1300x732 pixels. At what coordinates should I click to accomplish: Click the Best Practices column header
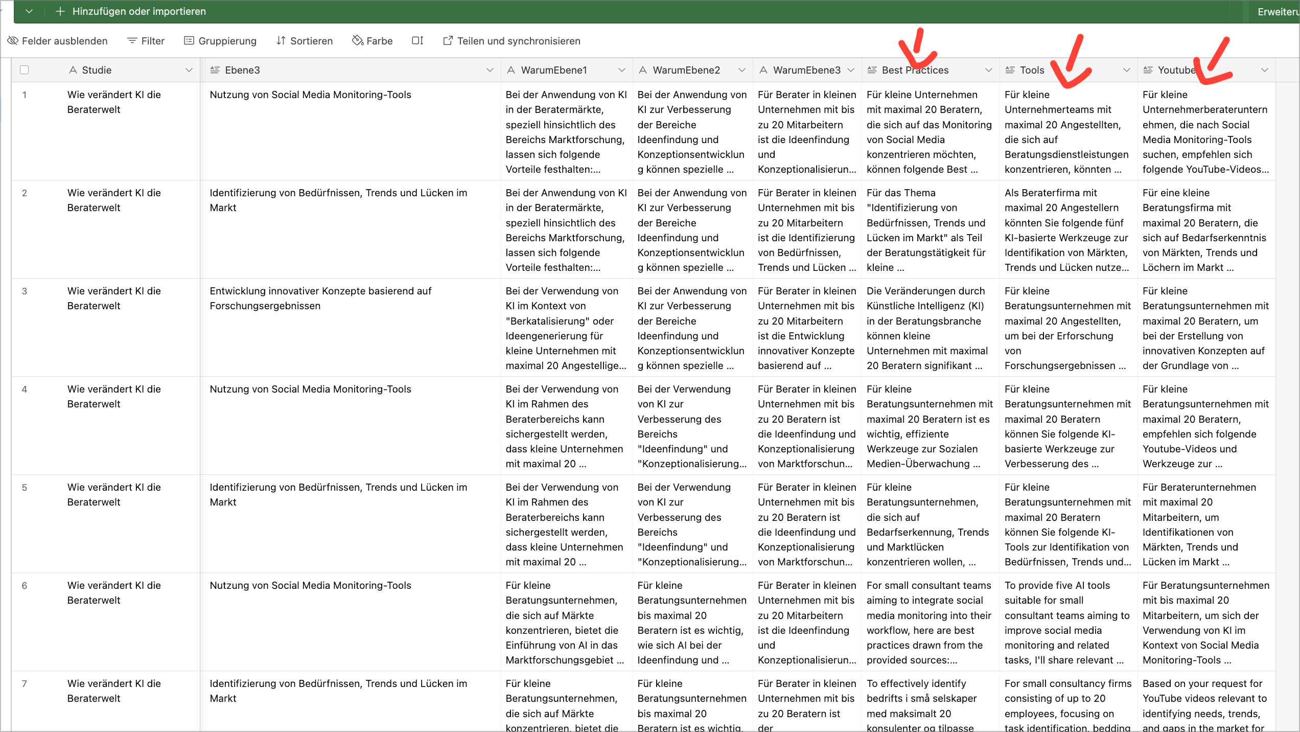point(931,70)
